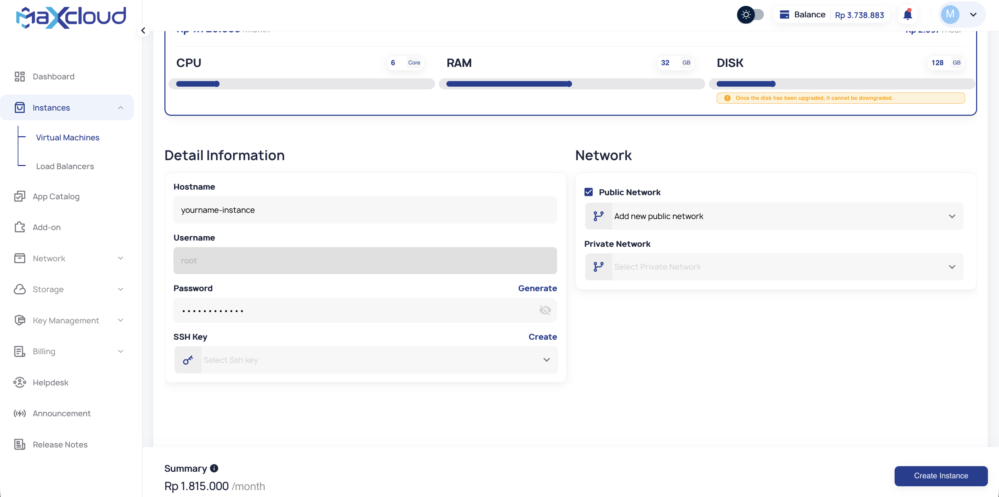Collapse the Instances menu chevron
The width and height of the screenshot is (999, 497).
tap(121, 107)
